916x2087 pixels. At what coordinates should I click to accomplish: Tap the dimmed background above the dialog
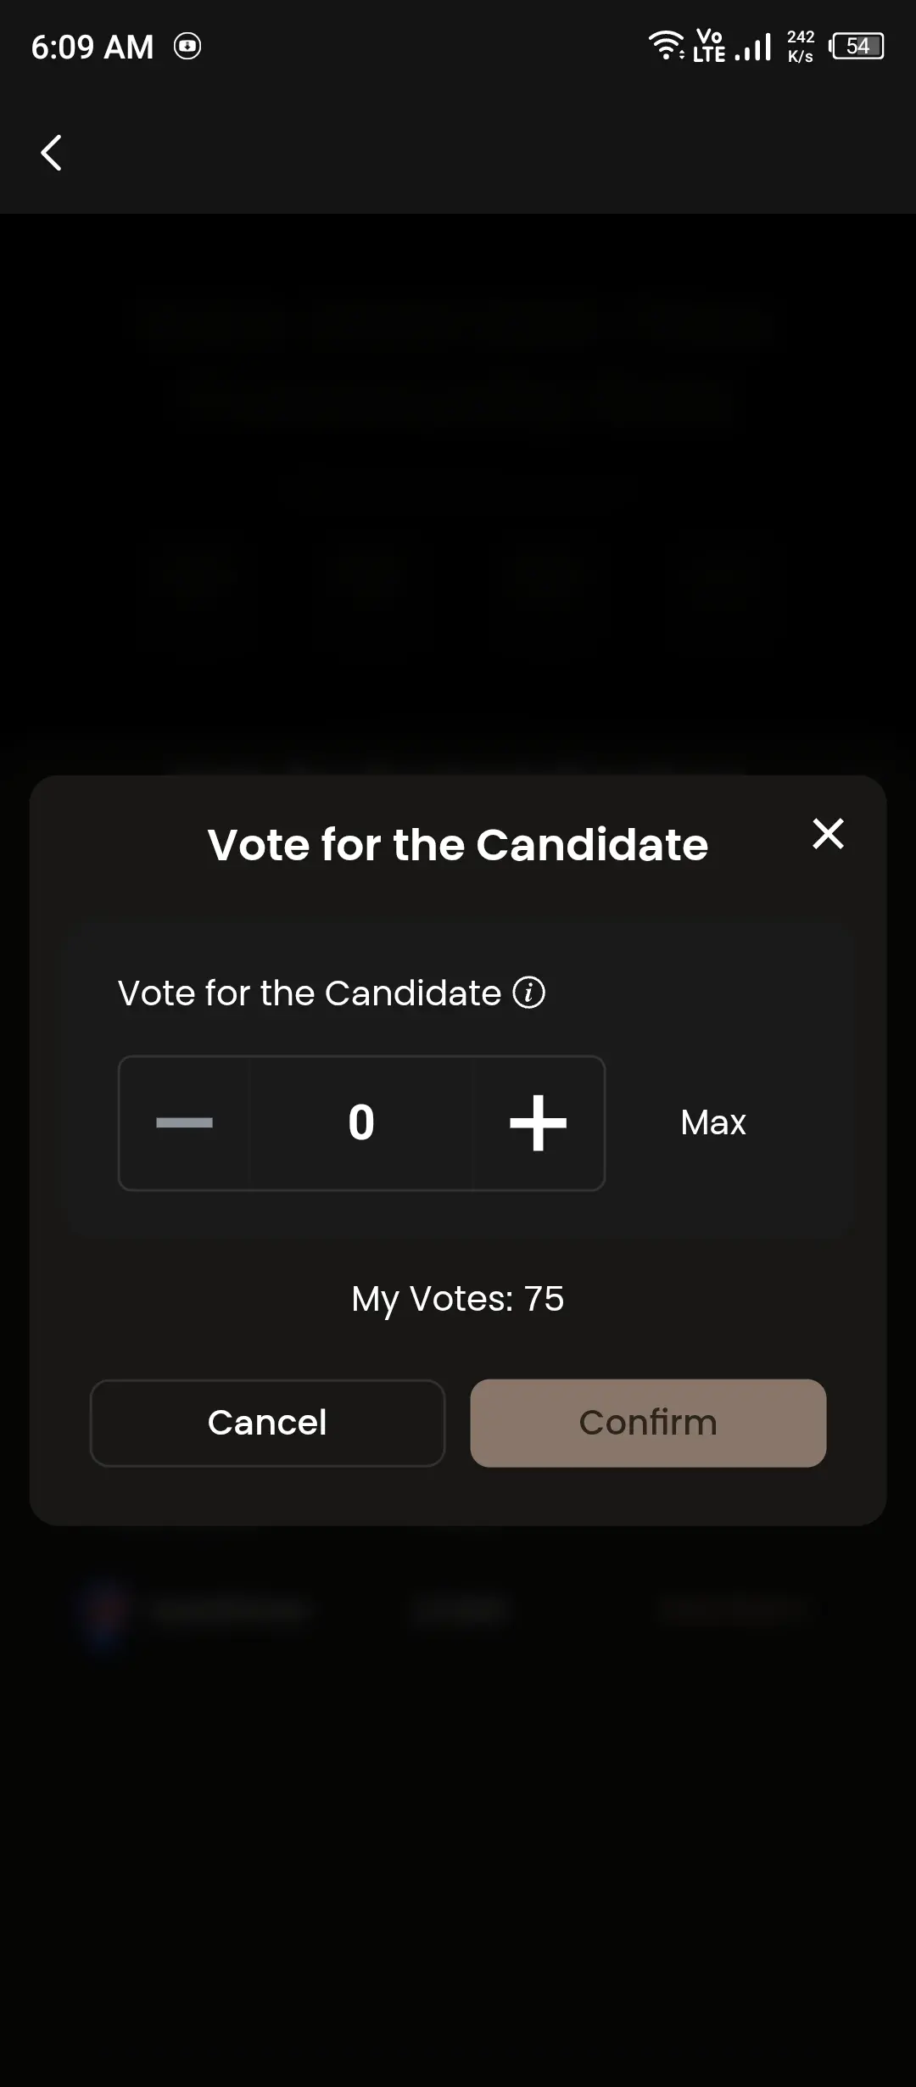458,492
